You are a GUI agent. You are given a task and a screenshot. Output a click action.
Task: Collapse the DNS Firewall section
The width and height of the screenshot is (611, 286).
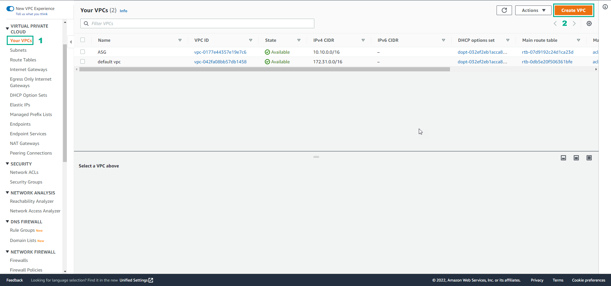[7, 221]
